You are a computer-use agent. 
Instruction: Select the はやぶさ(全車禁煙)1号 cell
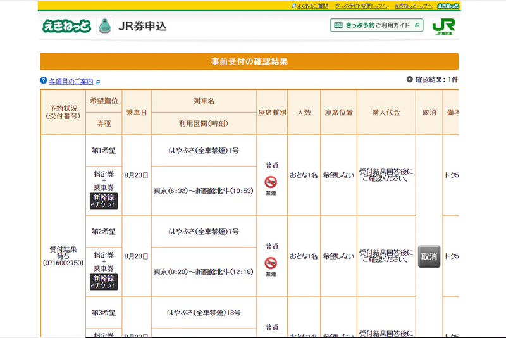(x=204, y=151)
